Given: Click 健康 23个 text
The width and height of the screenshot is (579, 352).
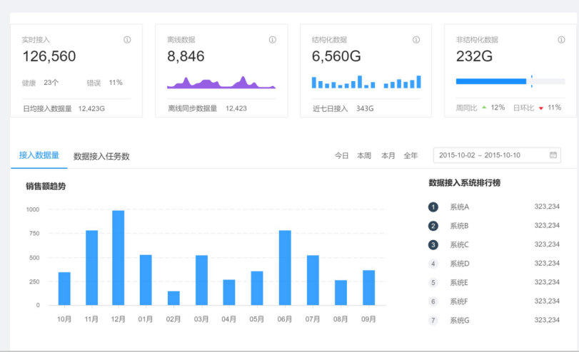Looking at the screenshot, I should click(x=40, y=83).
